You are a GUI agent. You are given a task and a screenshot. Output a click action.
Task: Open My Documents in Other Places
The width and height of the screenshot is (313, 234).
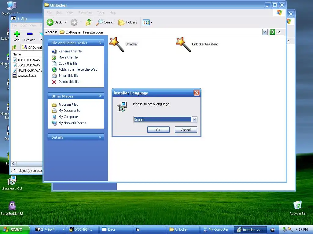click(69, 111)
